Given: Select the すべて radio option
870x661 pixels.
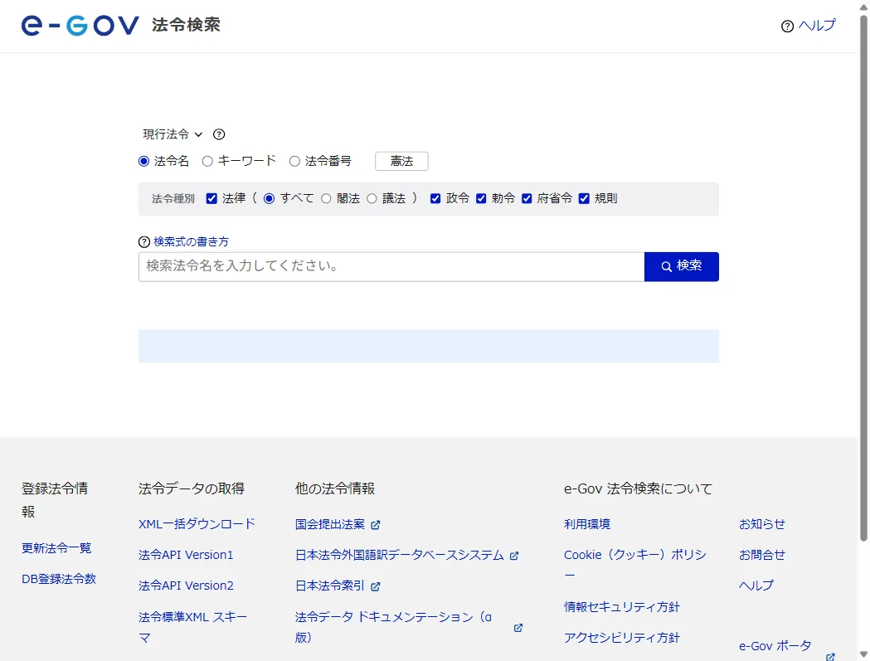Looking at the screenshot, I should [269, 199].
